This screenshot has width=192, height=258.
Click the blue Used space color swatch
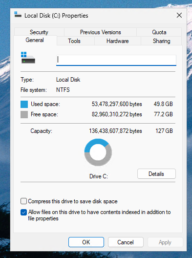click(24, 104)
